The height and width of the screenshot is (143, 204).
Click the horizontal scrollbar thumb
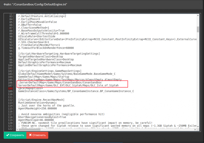click(30, 129)
